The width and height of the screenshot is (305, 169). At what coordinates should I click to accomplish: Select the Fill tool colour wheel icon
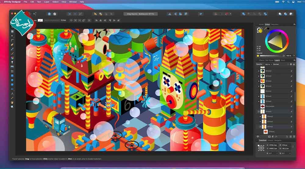point(12,58)
